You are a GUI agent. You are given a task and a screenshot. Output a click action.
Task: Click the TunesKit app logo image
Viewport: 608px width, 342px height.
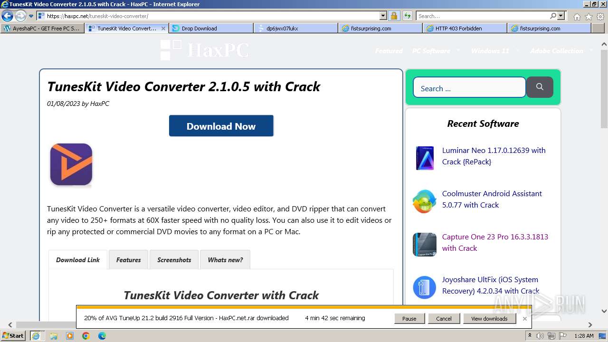click(71, 164)
